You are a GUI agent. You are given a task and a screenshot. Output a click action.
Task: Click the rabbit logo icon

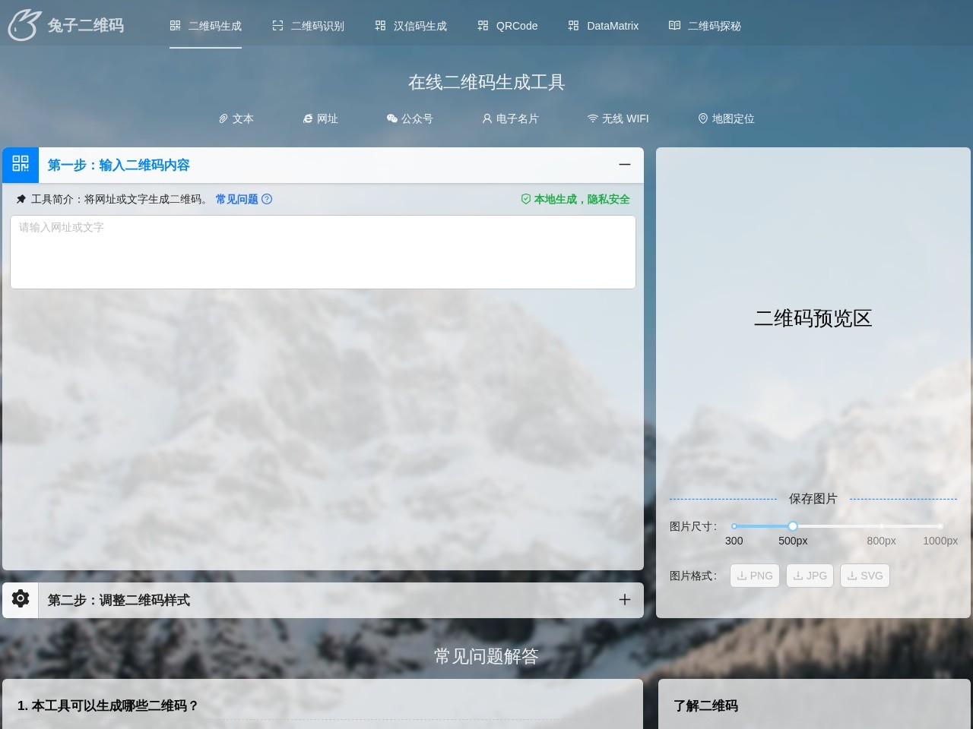[x=24, y=25]
